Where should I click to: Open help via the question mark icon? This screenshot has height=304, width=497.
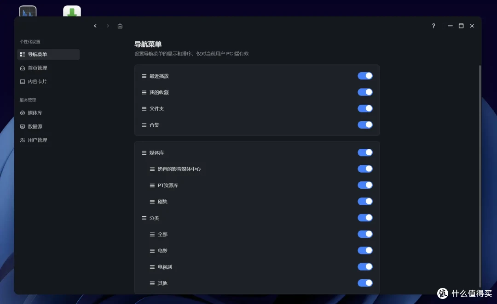click(x=433, y=26)
